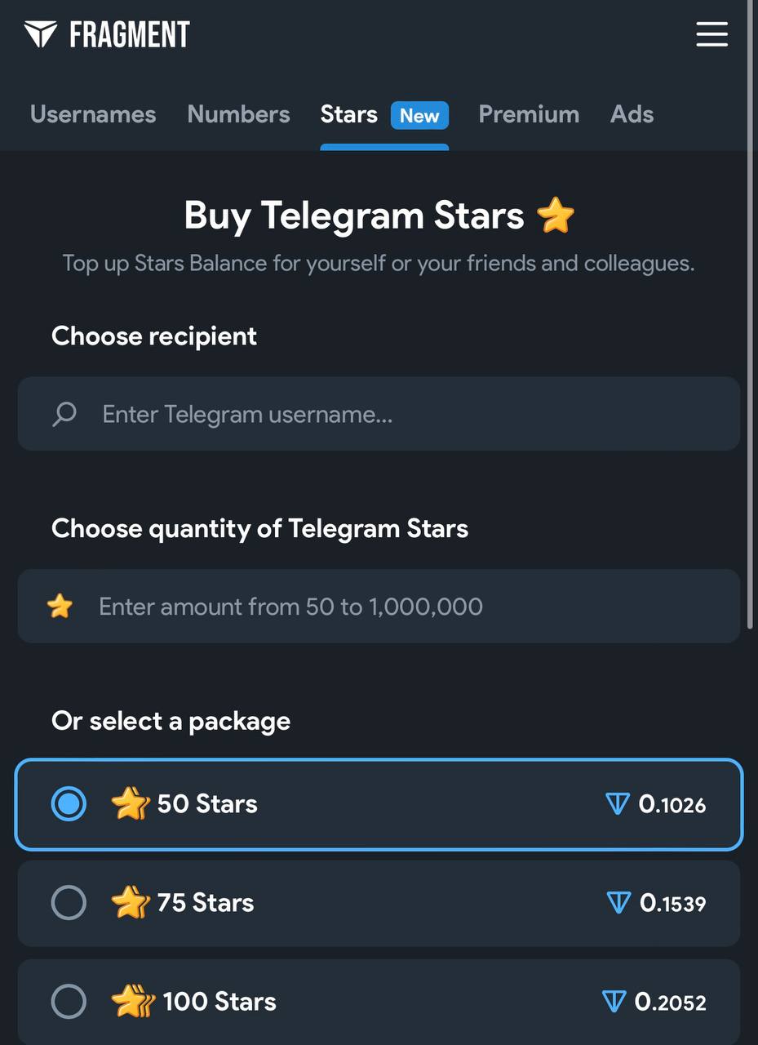
Task: Choose the 100 Stars radio option
Action: point(69,1002)
